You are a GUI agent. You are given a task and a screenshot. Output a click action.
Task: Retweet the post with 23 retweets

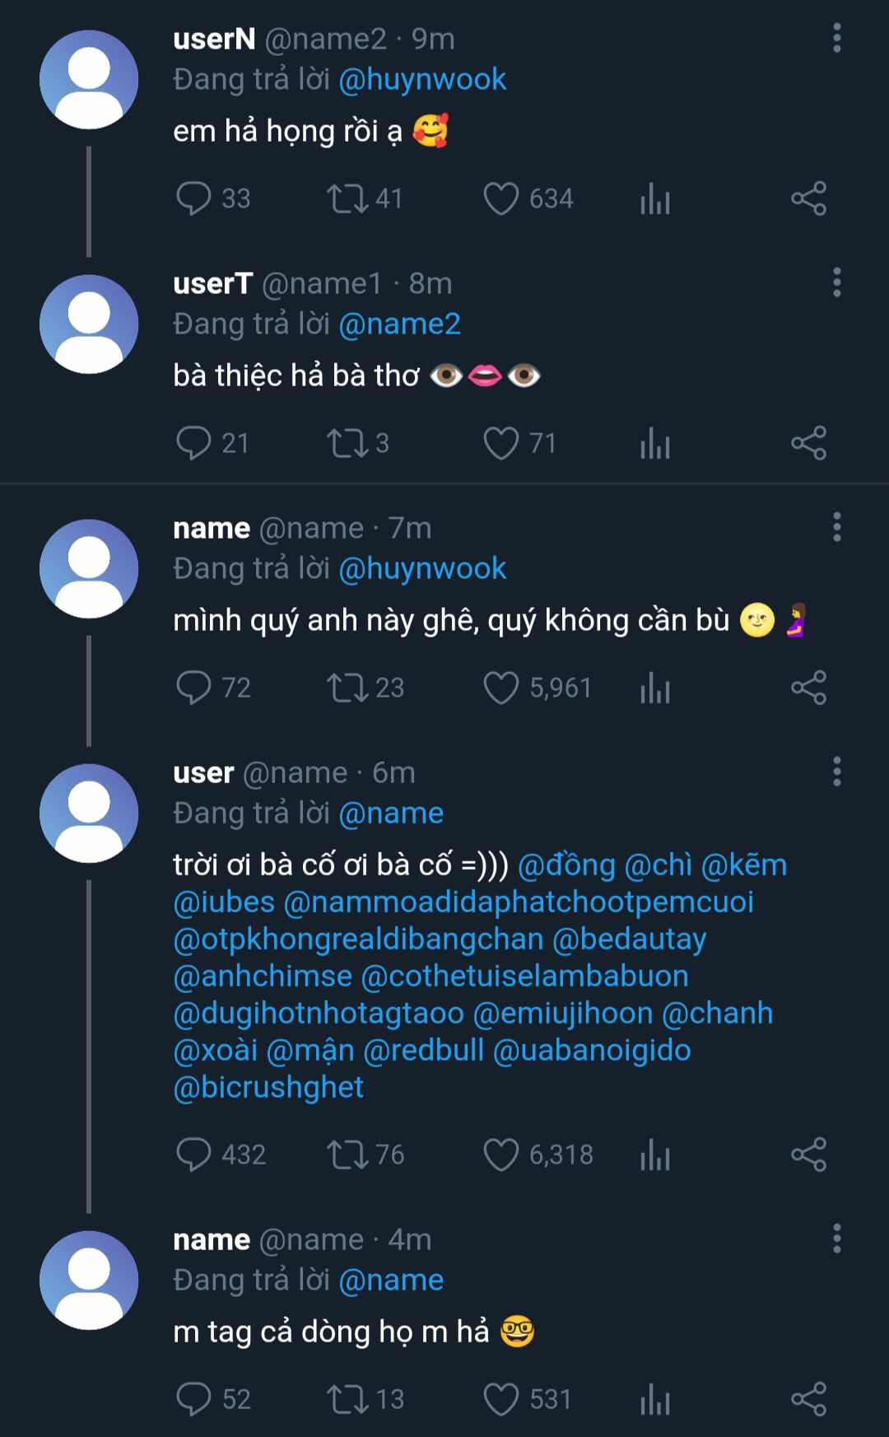tap(347, 688)
